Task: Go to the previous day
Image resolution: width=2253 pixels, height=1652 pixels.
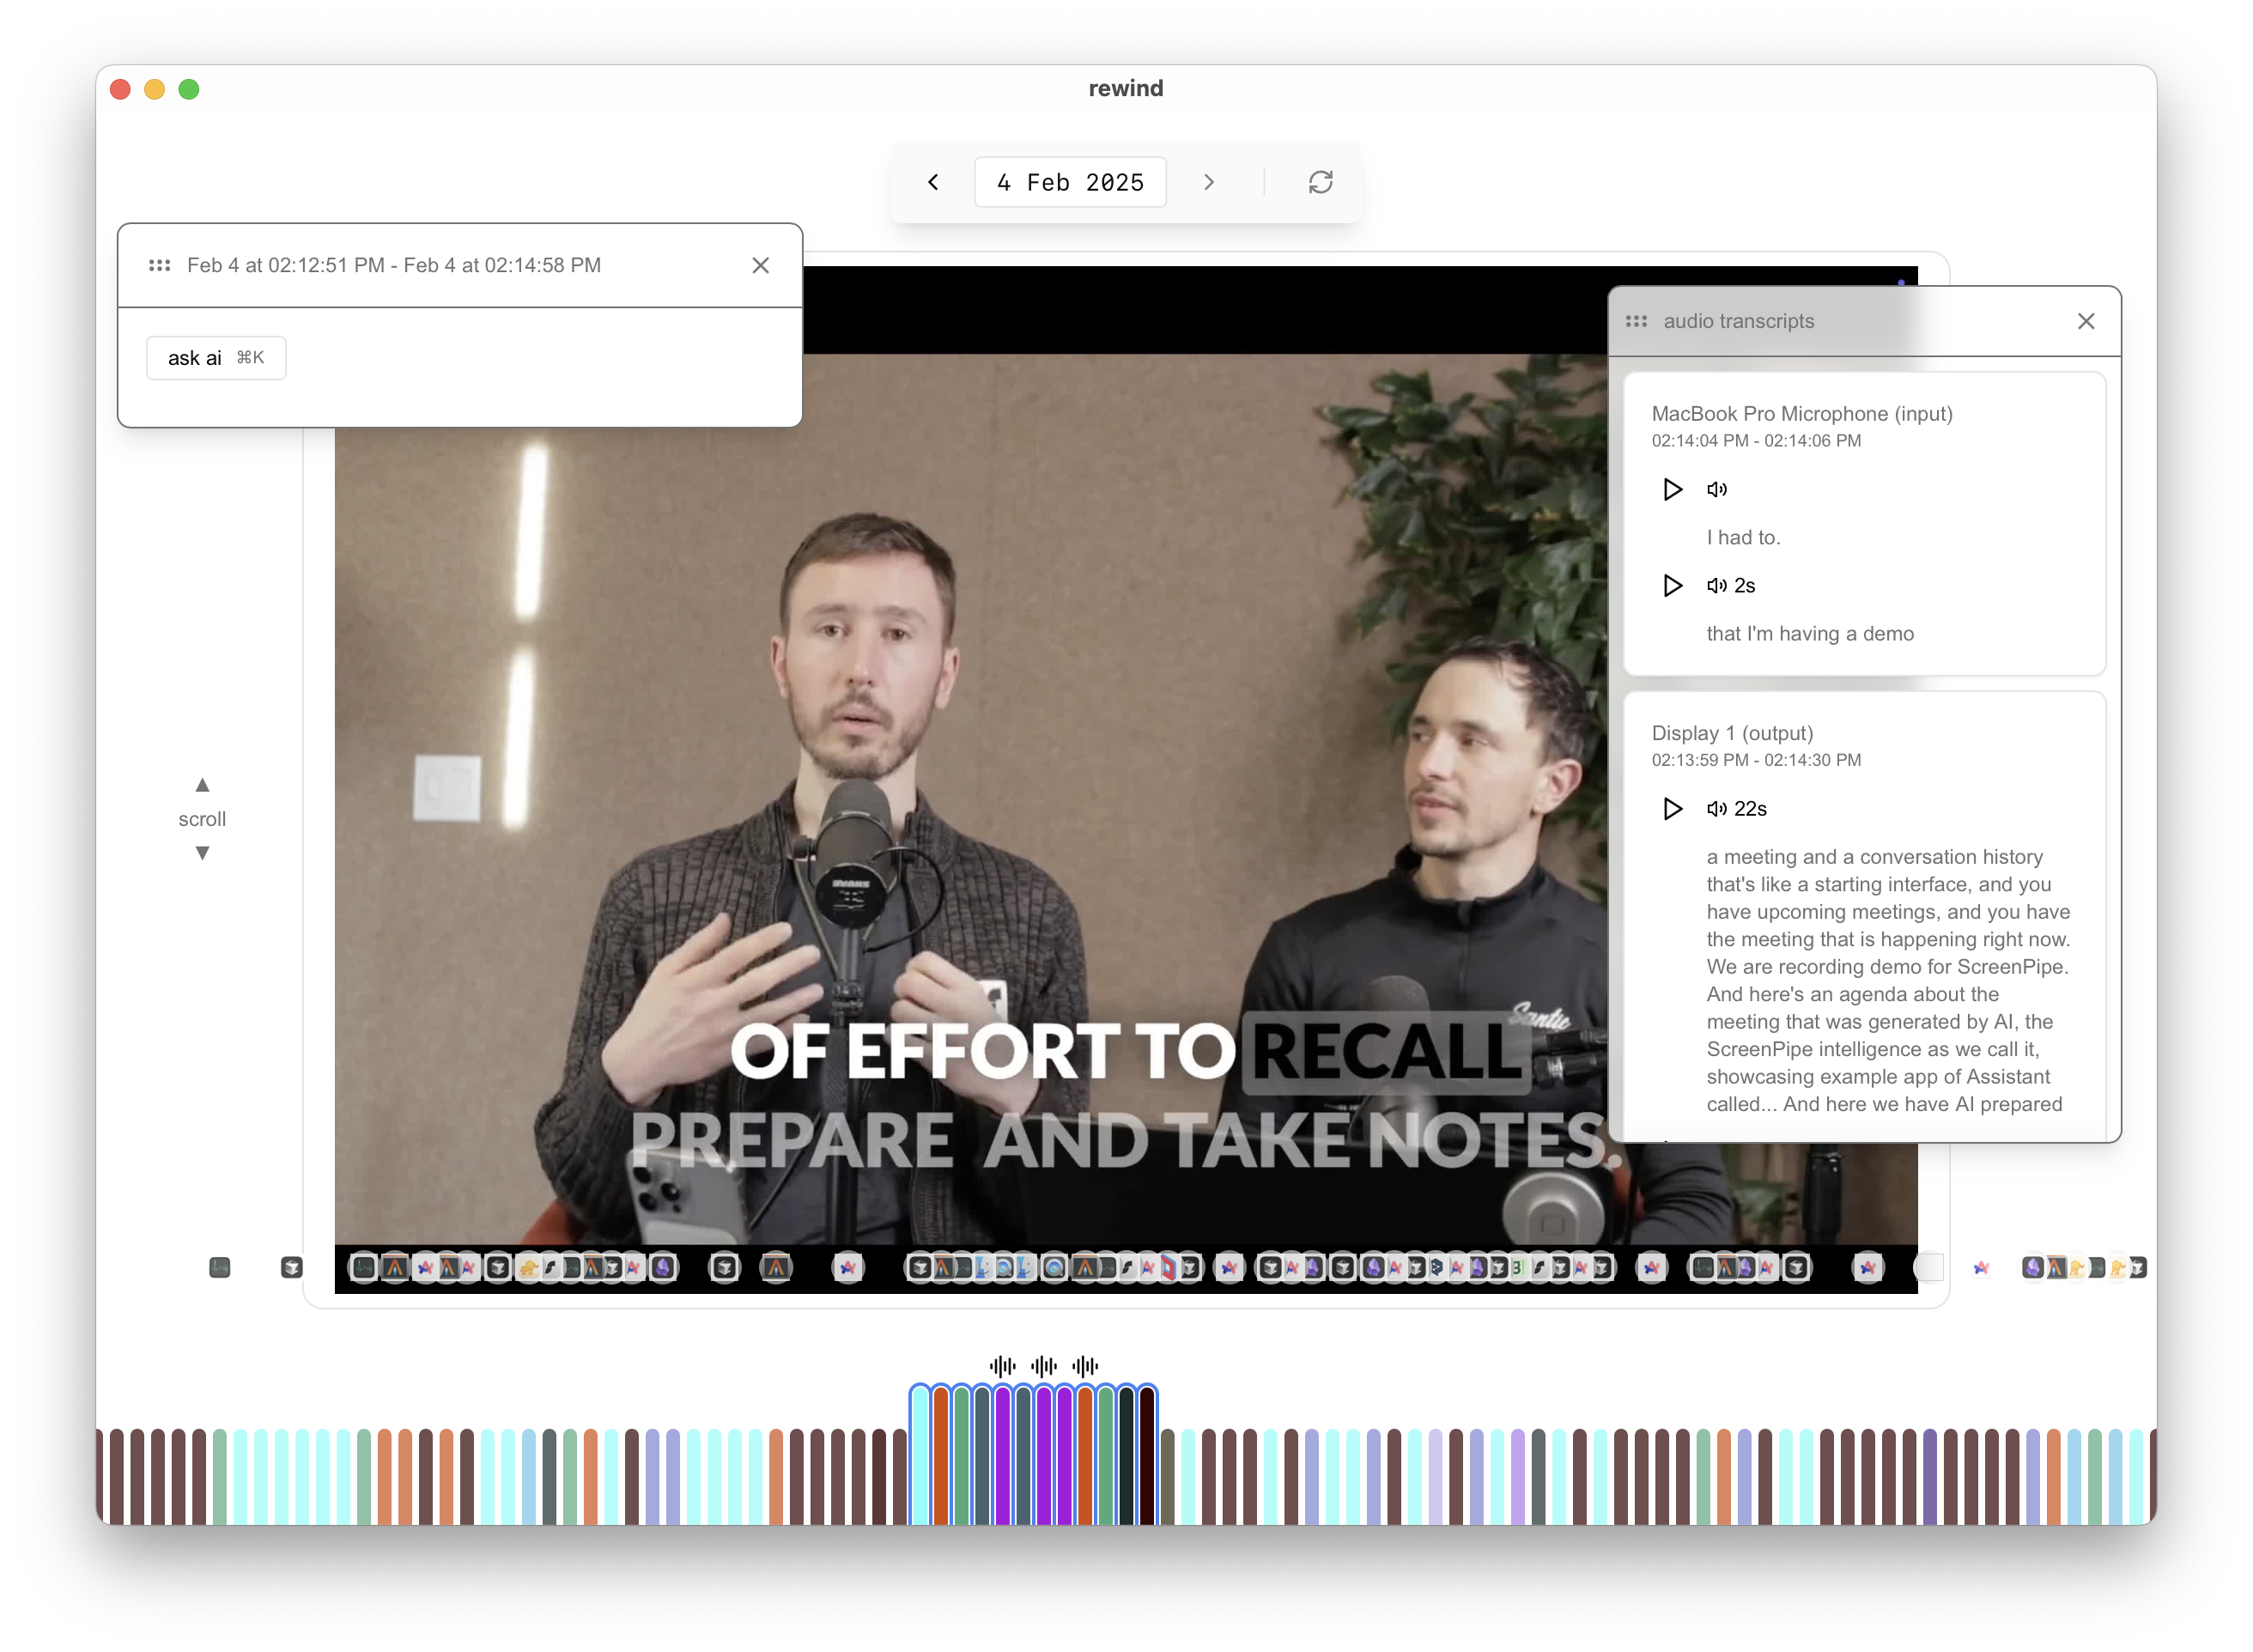Action: [x=933, y=182]
